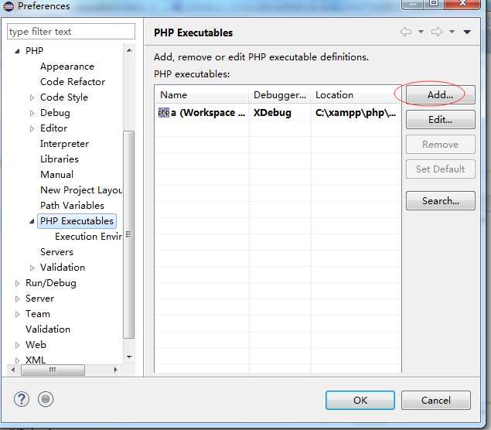Click the tree vertical scrollbar thumb

coord(129,235)
